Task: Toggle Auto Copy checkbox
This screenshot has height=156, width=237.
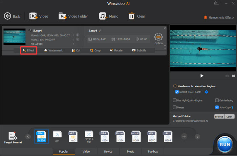Action: [217, 107]
